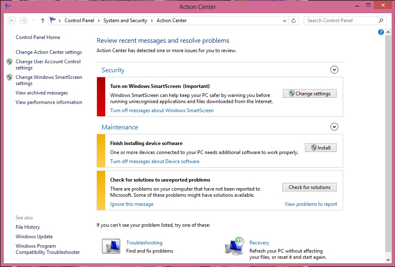Select Action Center in the breadcrumb
The image size is (395, 267).
click(171, 21)
